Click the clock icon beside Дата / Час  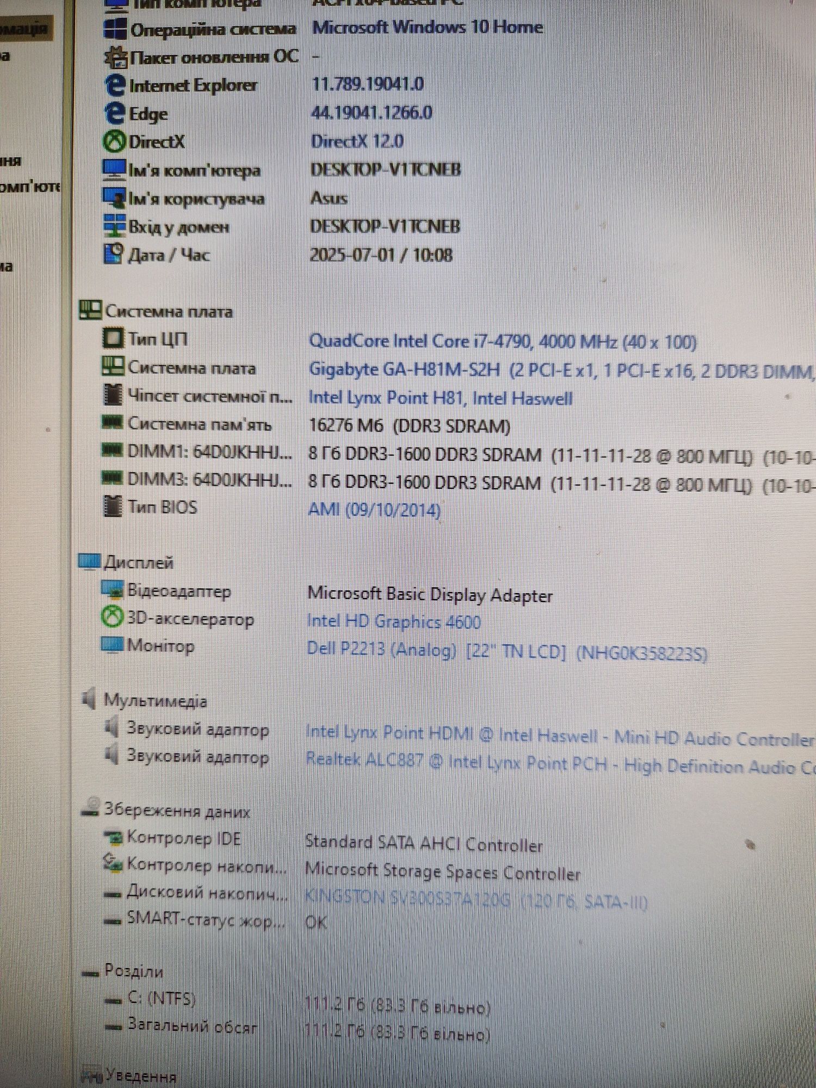tap(114, 254)
